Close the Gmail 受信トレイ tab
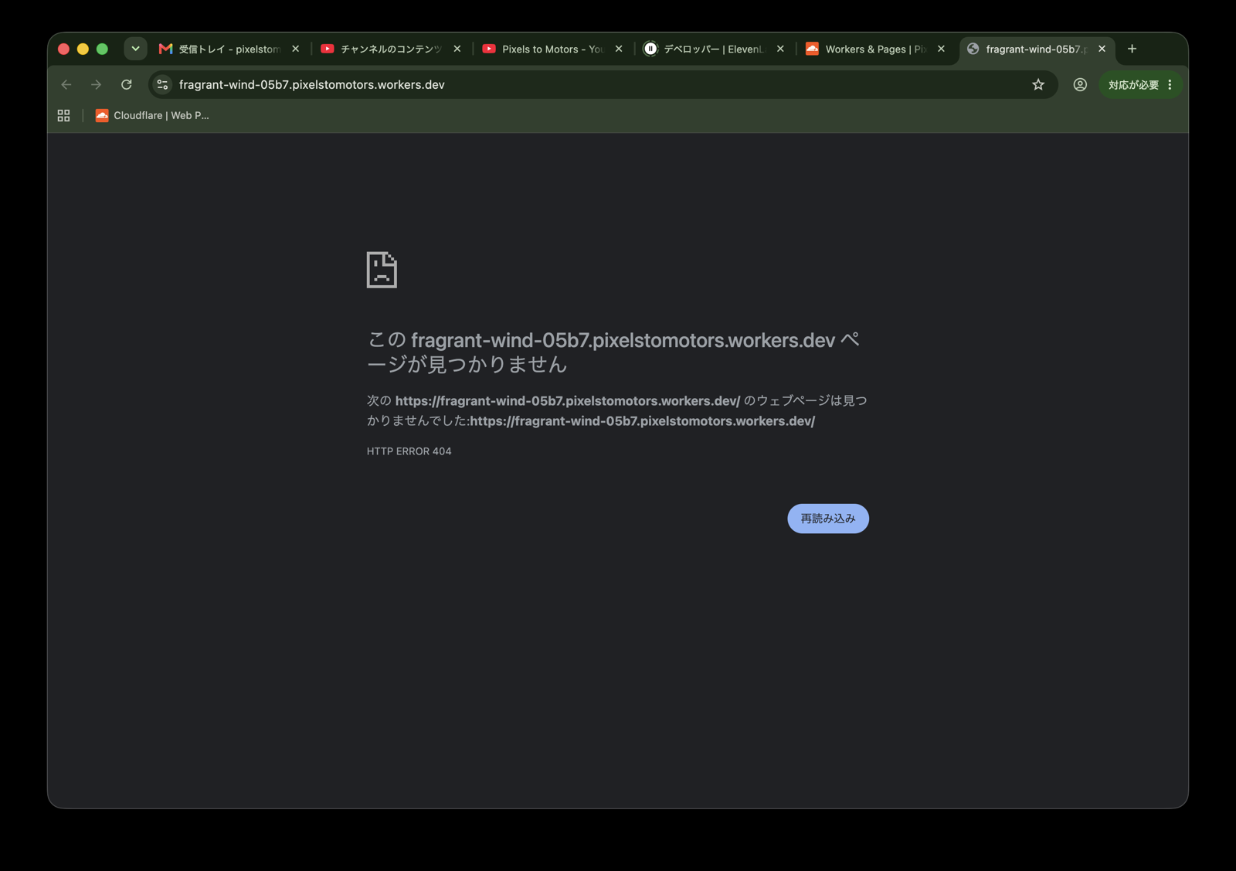1236x871 pixels. tap(295, 49)
